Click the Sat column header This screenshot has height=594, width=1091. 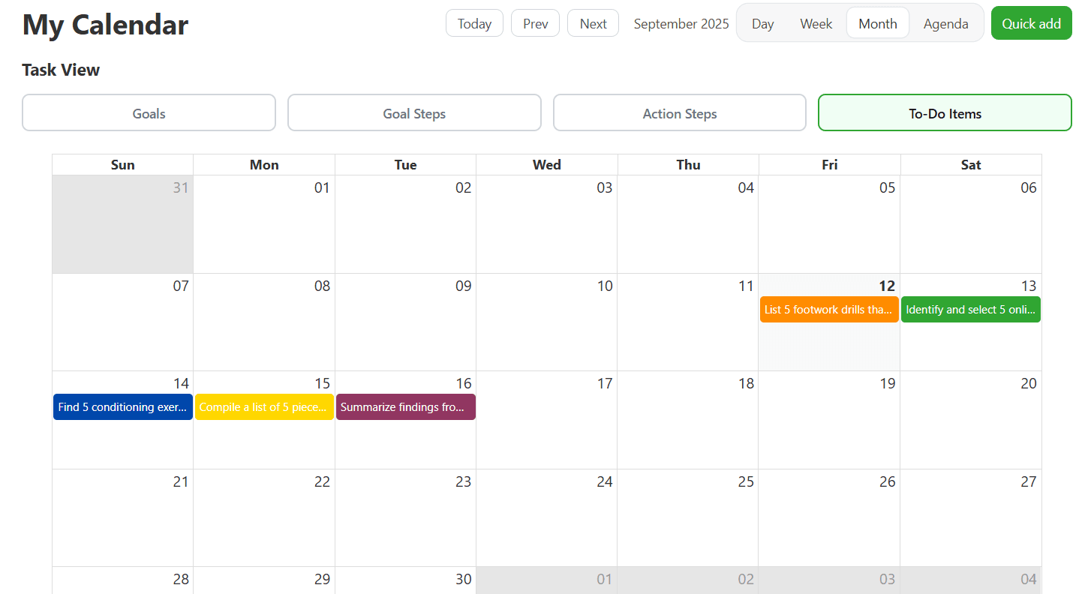970,165
